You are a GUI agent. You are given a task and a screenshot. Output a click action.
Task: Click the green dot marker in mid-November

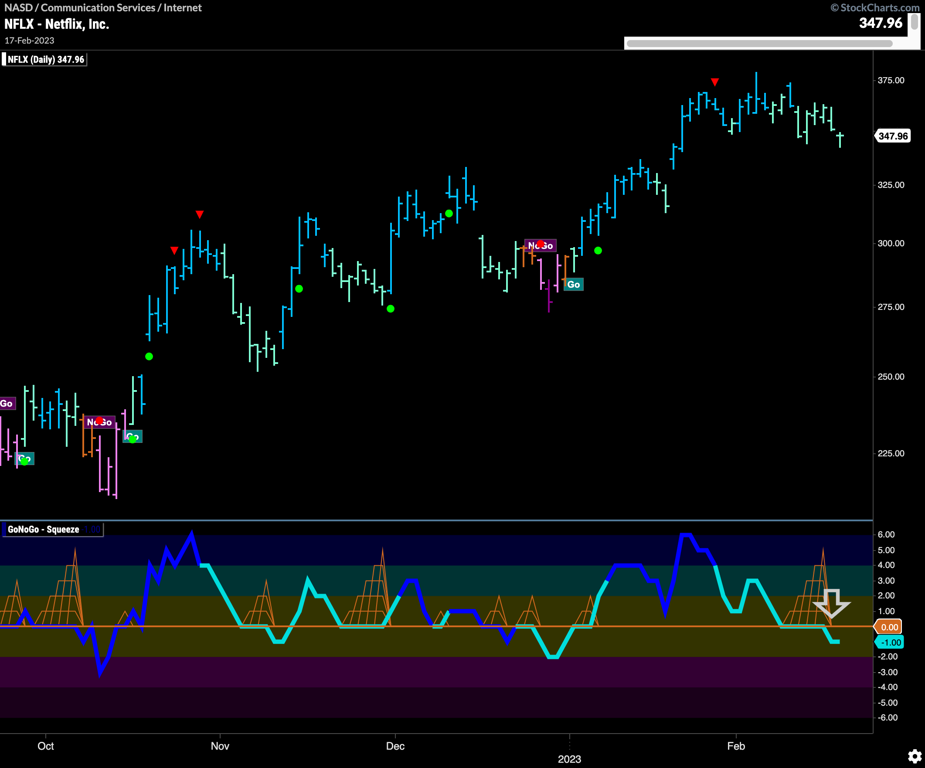299,289
